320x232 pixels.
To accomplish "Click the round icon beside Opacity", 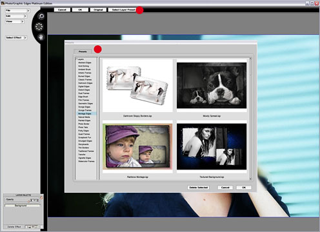I will coord(41,198).
